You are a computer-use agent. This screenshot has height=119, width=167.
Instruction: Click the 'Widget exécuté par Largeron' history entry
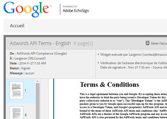click(x=134, y=55)
